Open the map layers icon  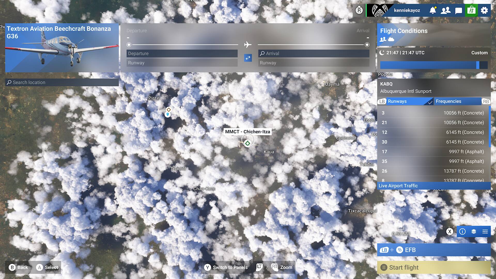[474, 231]
